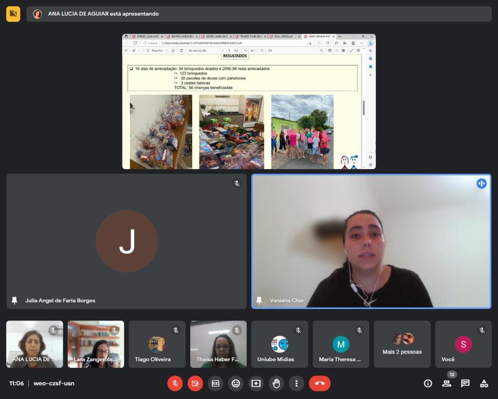Click the present screen icon
Image resolution: width=498 pixels, height=399 pixels.
click(256, 383)
